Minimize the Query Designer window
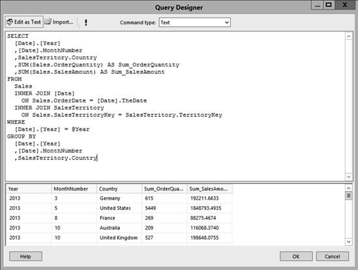This screenshot has width=358, height=270. [x=318, y=5]
